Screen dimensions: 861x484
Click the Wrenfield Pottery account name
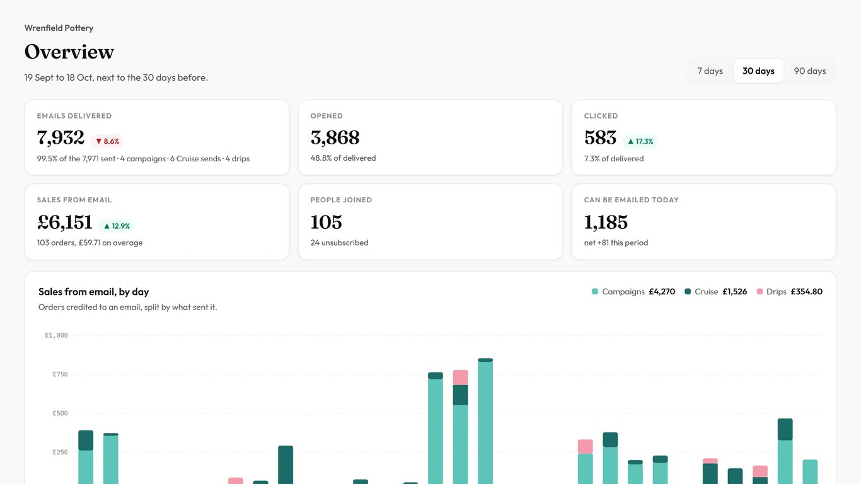59,28
